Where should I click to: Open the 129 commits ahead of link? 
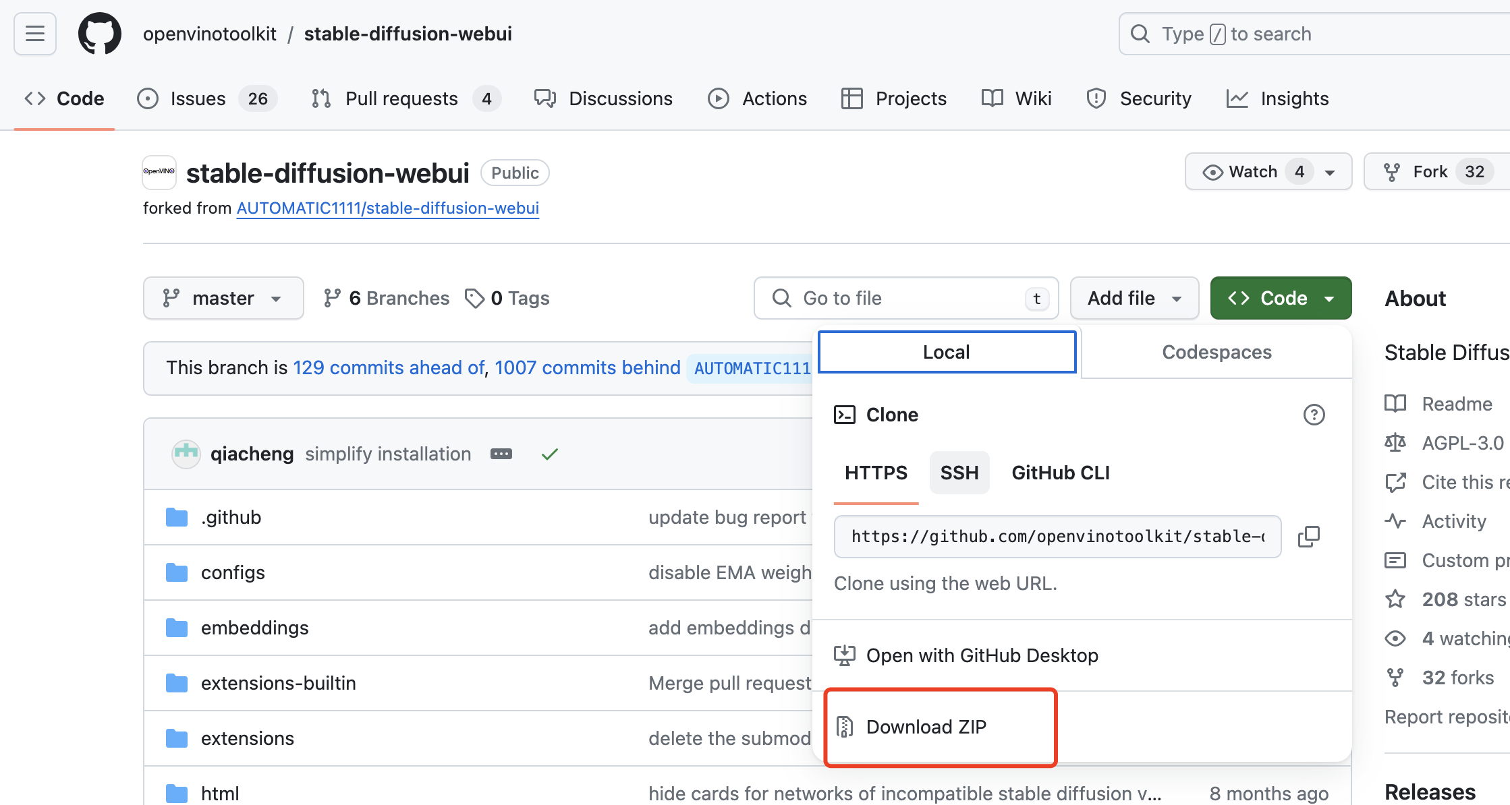tap(389, 367)
